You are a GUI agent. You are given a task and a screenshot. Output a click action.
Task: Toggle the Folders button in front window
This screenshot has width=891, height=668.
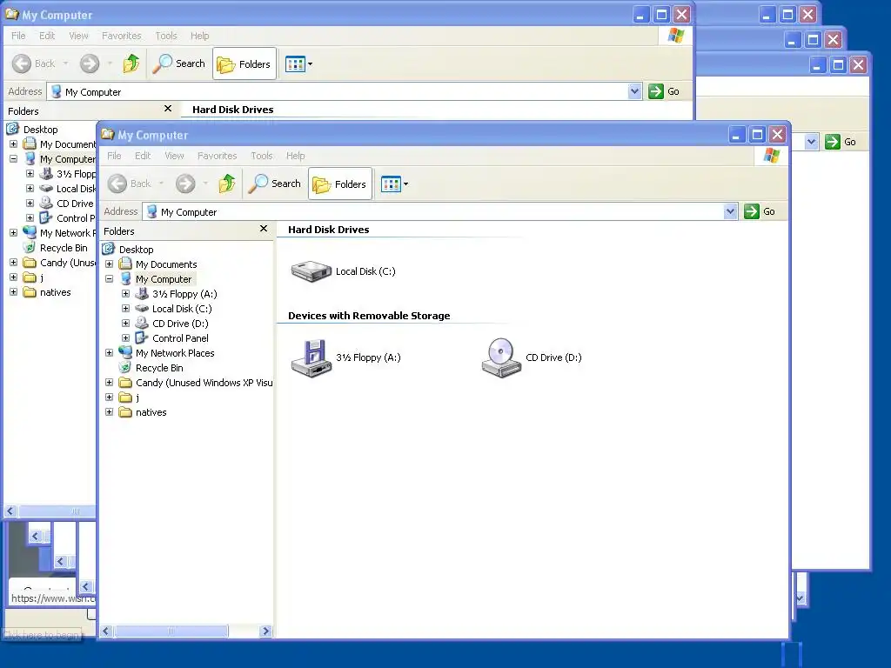coord(340,184)
